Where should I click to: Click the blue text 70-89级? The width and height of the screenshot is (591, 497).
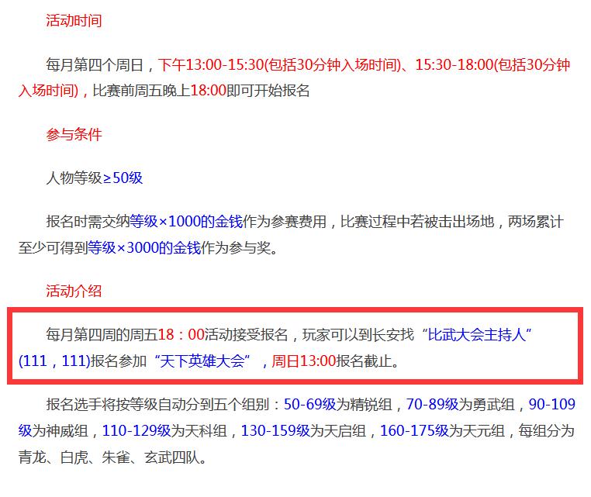coord(432,404)
